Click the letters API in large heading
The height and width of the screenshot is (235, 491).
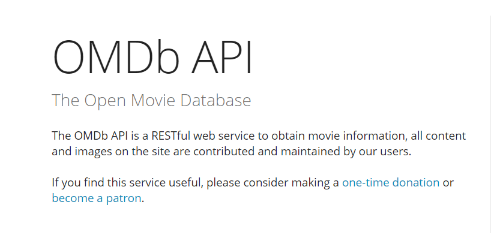click(x=221, y=58)
